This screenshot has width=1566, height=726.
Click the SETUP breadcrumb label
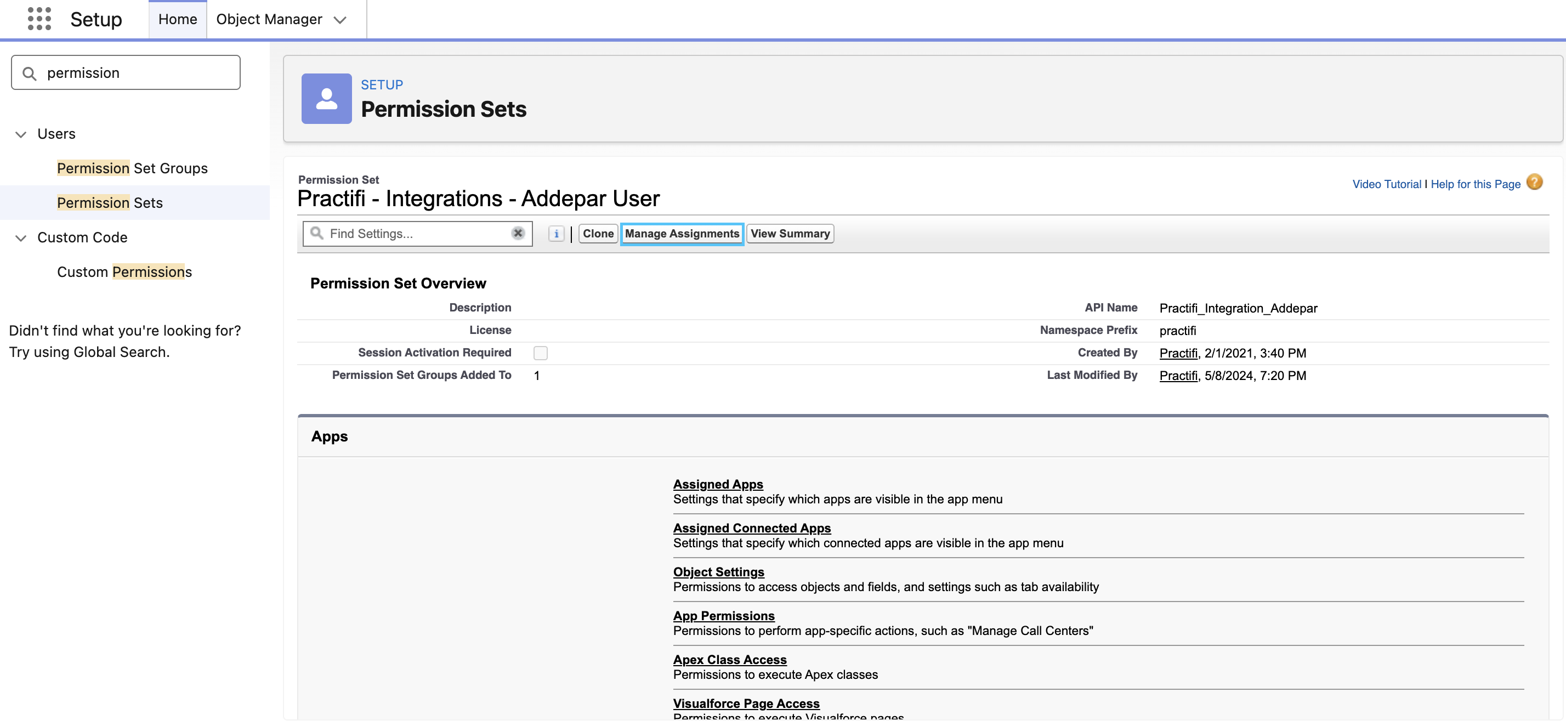(x=382, y=84)
